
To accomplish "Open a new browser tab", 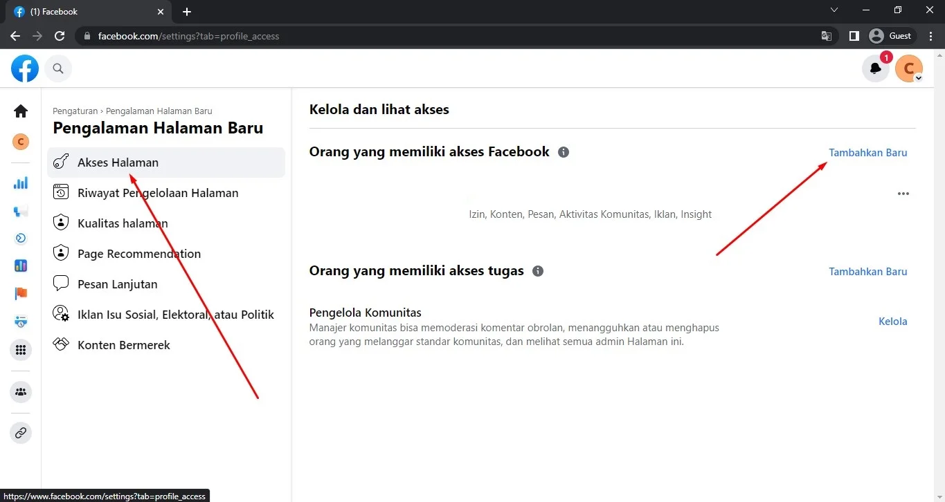I will click(x=187, y=12).
